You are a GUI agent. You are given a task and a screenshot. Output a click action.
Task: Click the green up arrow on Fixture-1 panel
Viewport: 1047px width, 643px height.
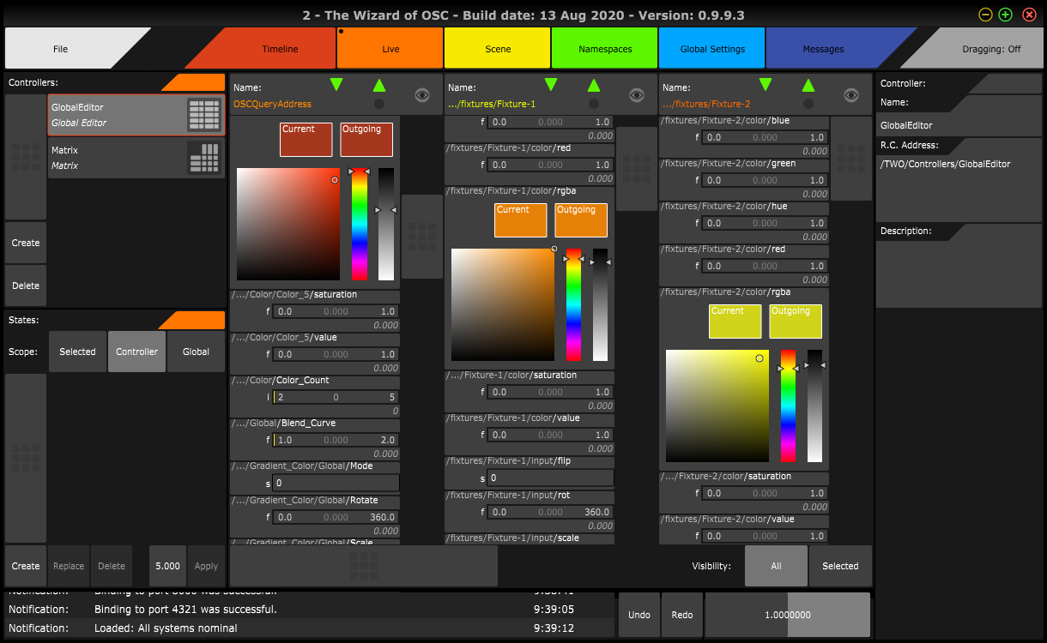point(594,85)
